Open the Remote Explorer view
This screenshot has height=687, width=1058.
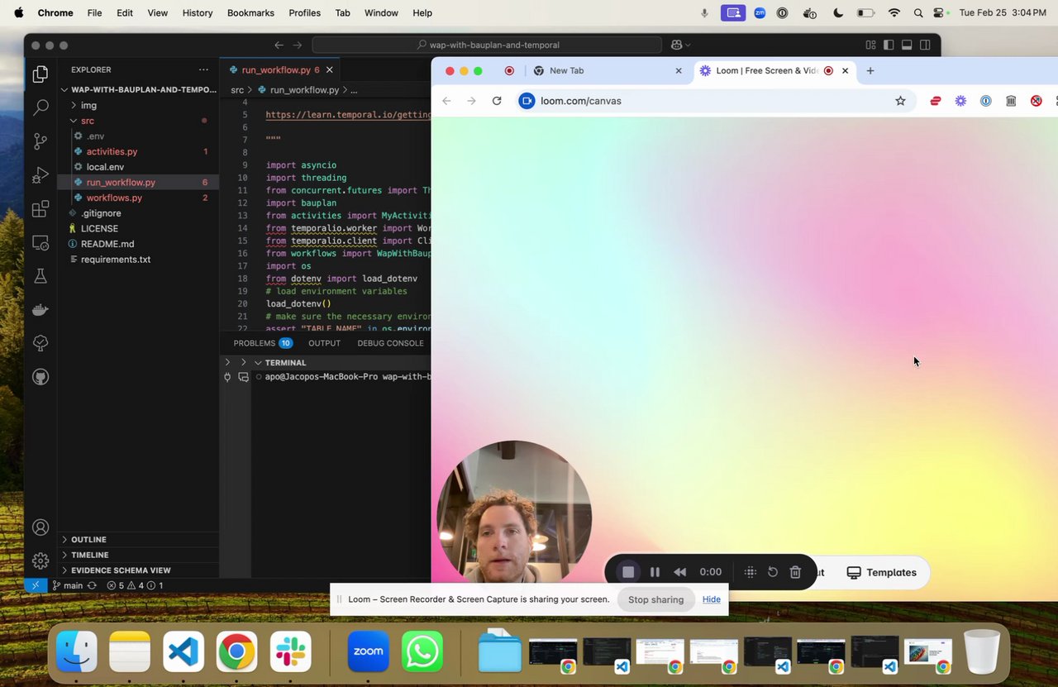[x=40, y=243]
